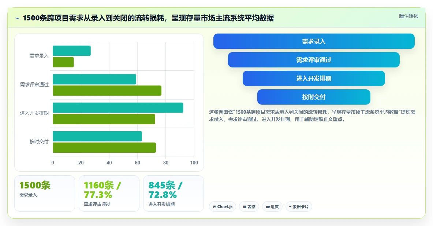The image size is (433, 226).
Task: Select the 需求评审通过 funnel stage
Action: point(314,60)
